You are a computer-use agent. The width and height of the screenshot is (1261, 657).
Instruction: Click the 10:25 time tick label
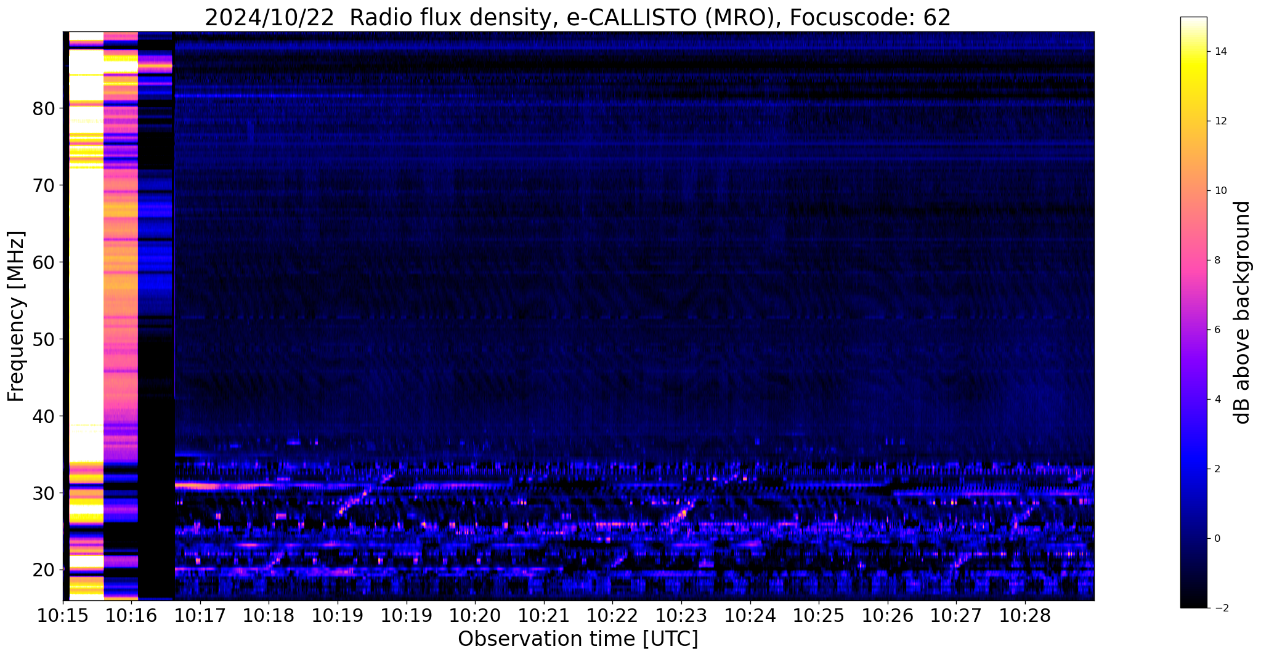click(819, 616)
